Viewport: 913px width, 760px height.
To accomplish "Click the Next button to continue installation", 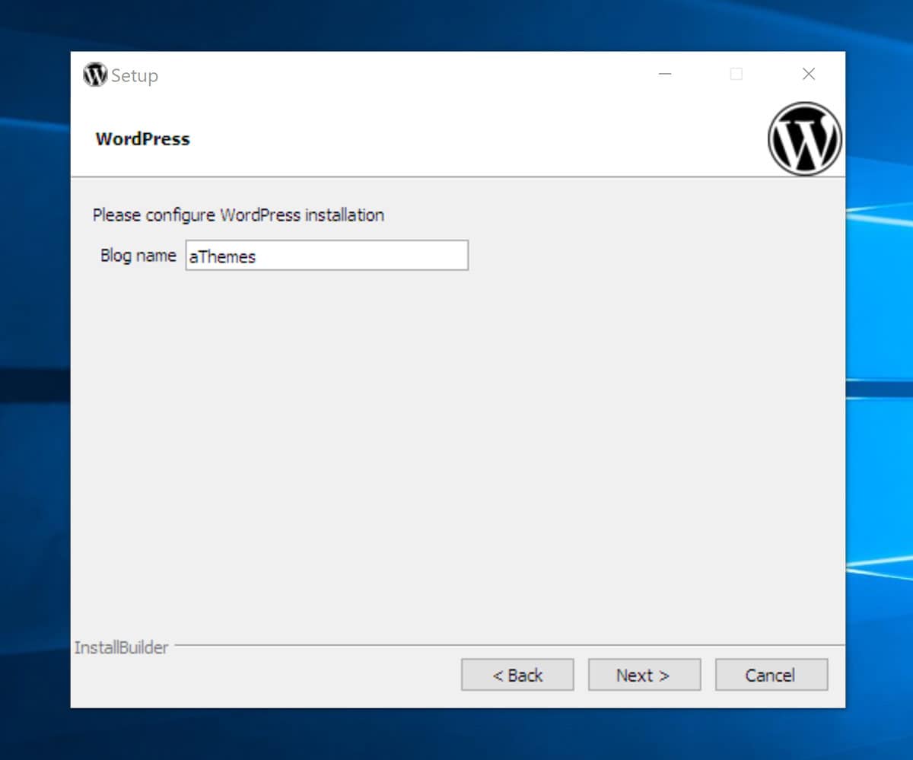I will (644, 674).
